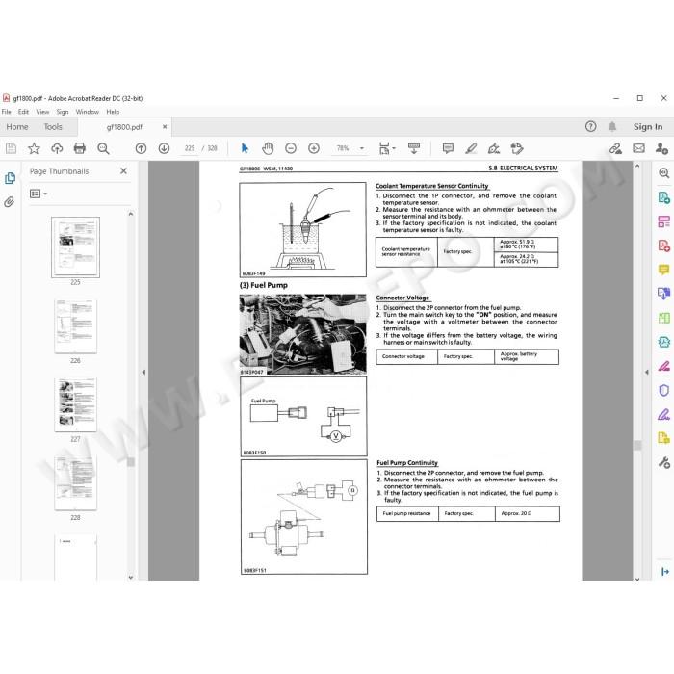
Task: Click the Sign In link
Action: [648, 127]
